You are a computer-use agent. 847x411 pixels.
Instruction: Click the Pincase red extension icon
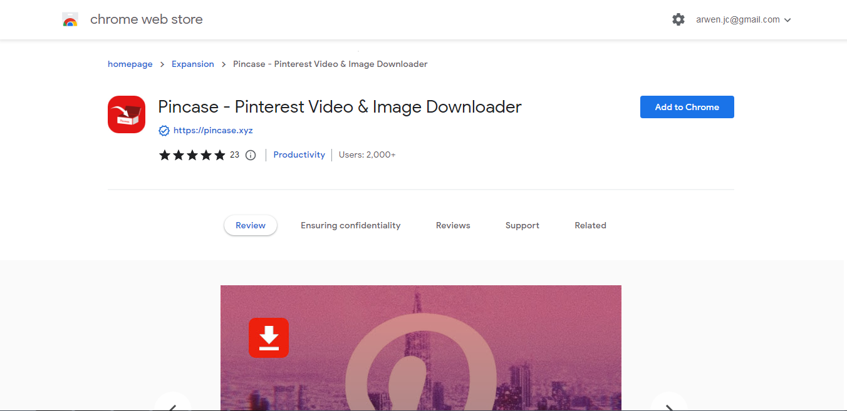(x=127, y=114)
